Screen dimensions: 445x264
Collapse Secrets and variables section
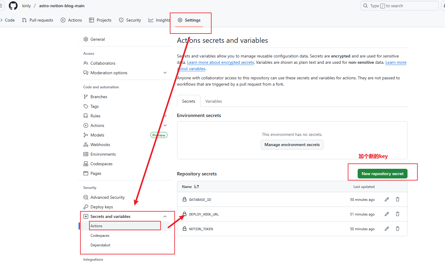[x=165, y=216]
